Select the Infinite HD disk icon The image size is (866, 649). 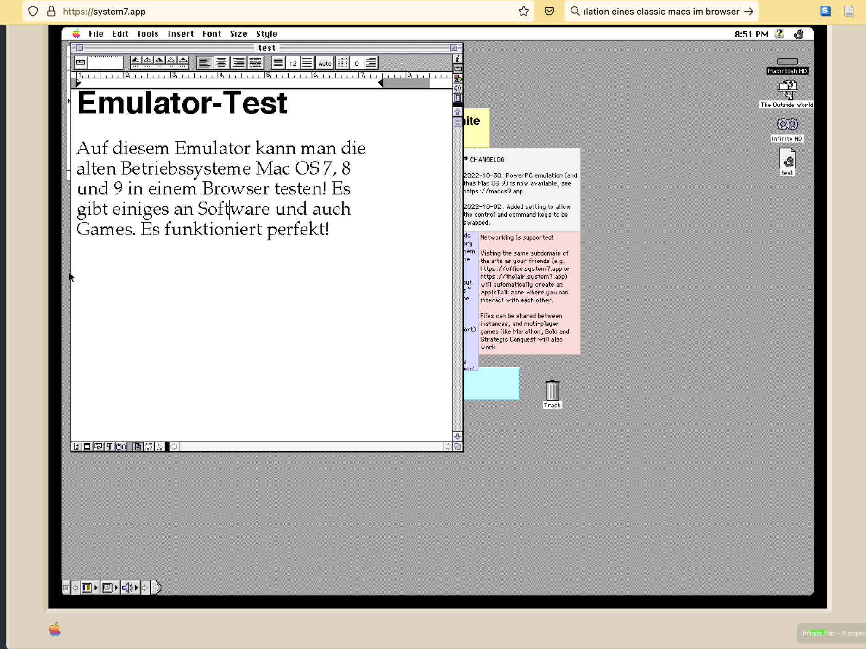[787, 125]
